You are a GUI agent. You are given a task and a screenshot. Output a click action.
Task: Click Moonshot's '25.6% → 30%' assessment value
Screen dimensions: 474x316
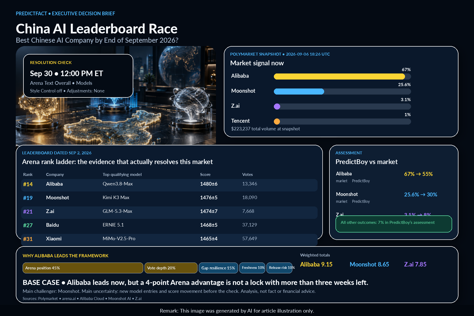(421, 195)
